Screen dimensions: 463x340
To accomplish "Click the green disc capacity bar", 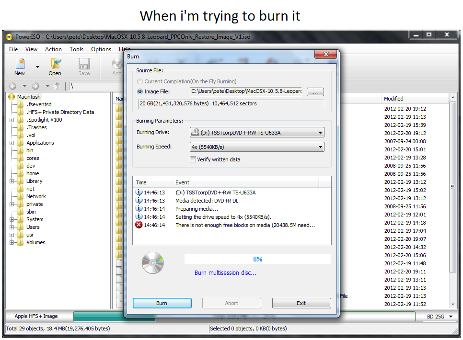I will point(115,317).
